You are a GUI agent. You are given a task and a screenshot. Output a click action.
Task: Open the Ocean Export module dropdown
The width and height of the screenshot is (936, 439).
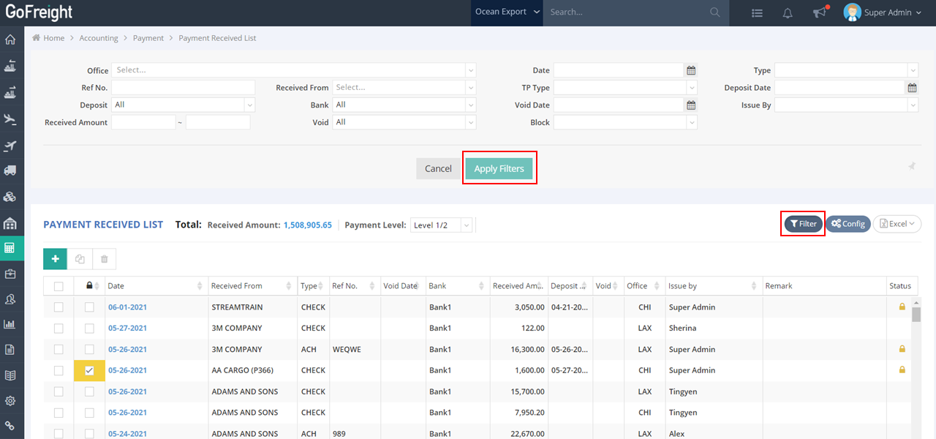click(507, 12)
